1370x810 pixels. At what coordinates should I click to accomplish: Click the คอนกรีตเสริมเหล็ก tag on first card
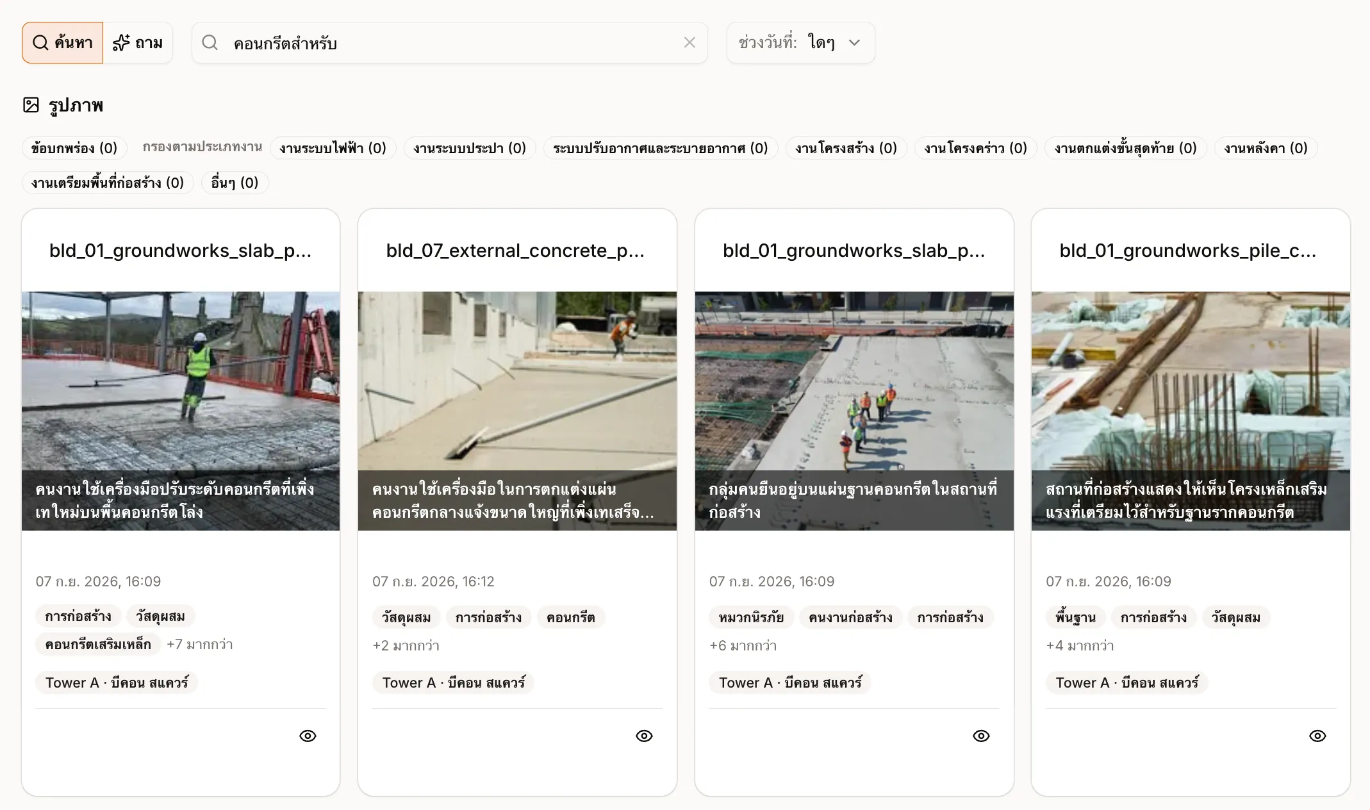pos(98,644)
